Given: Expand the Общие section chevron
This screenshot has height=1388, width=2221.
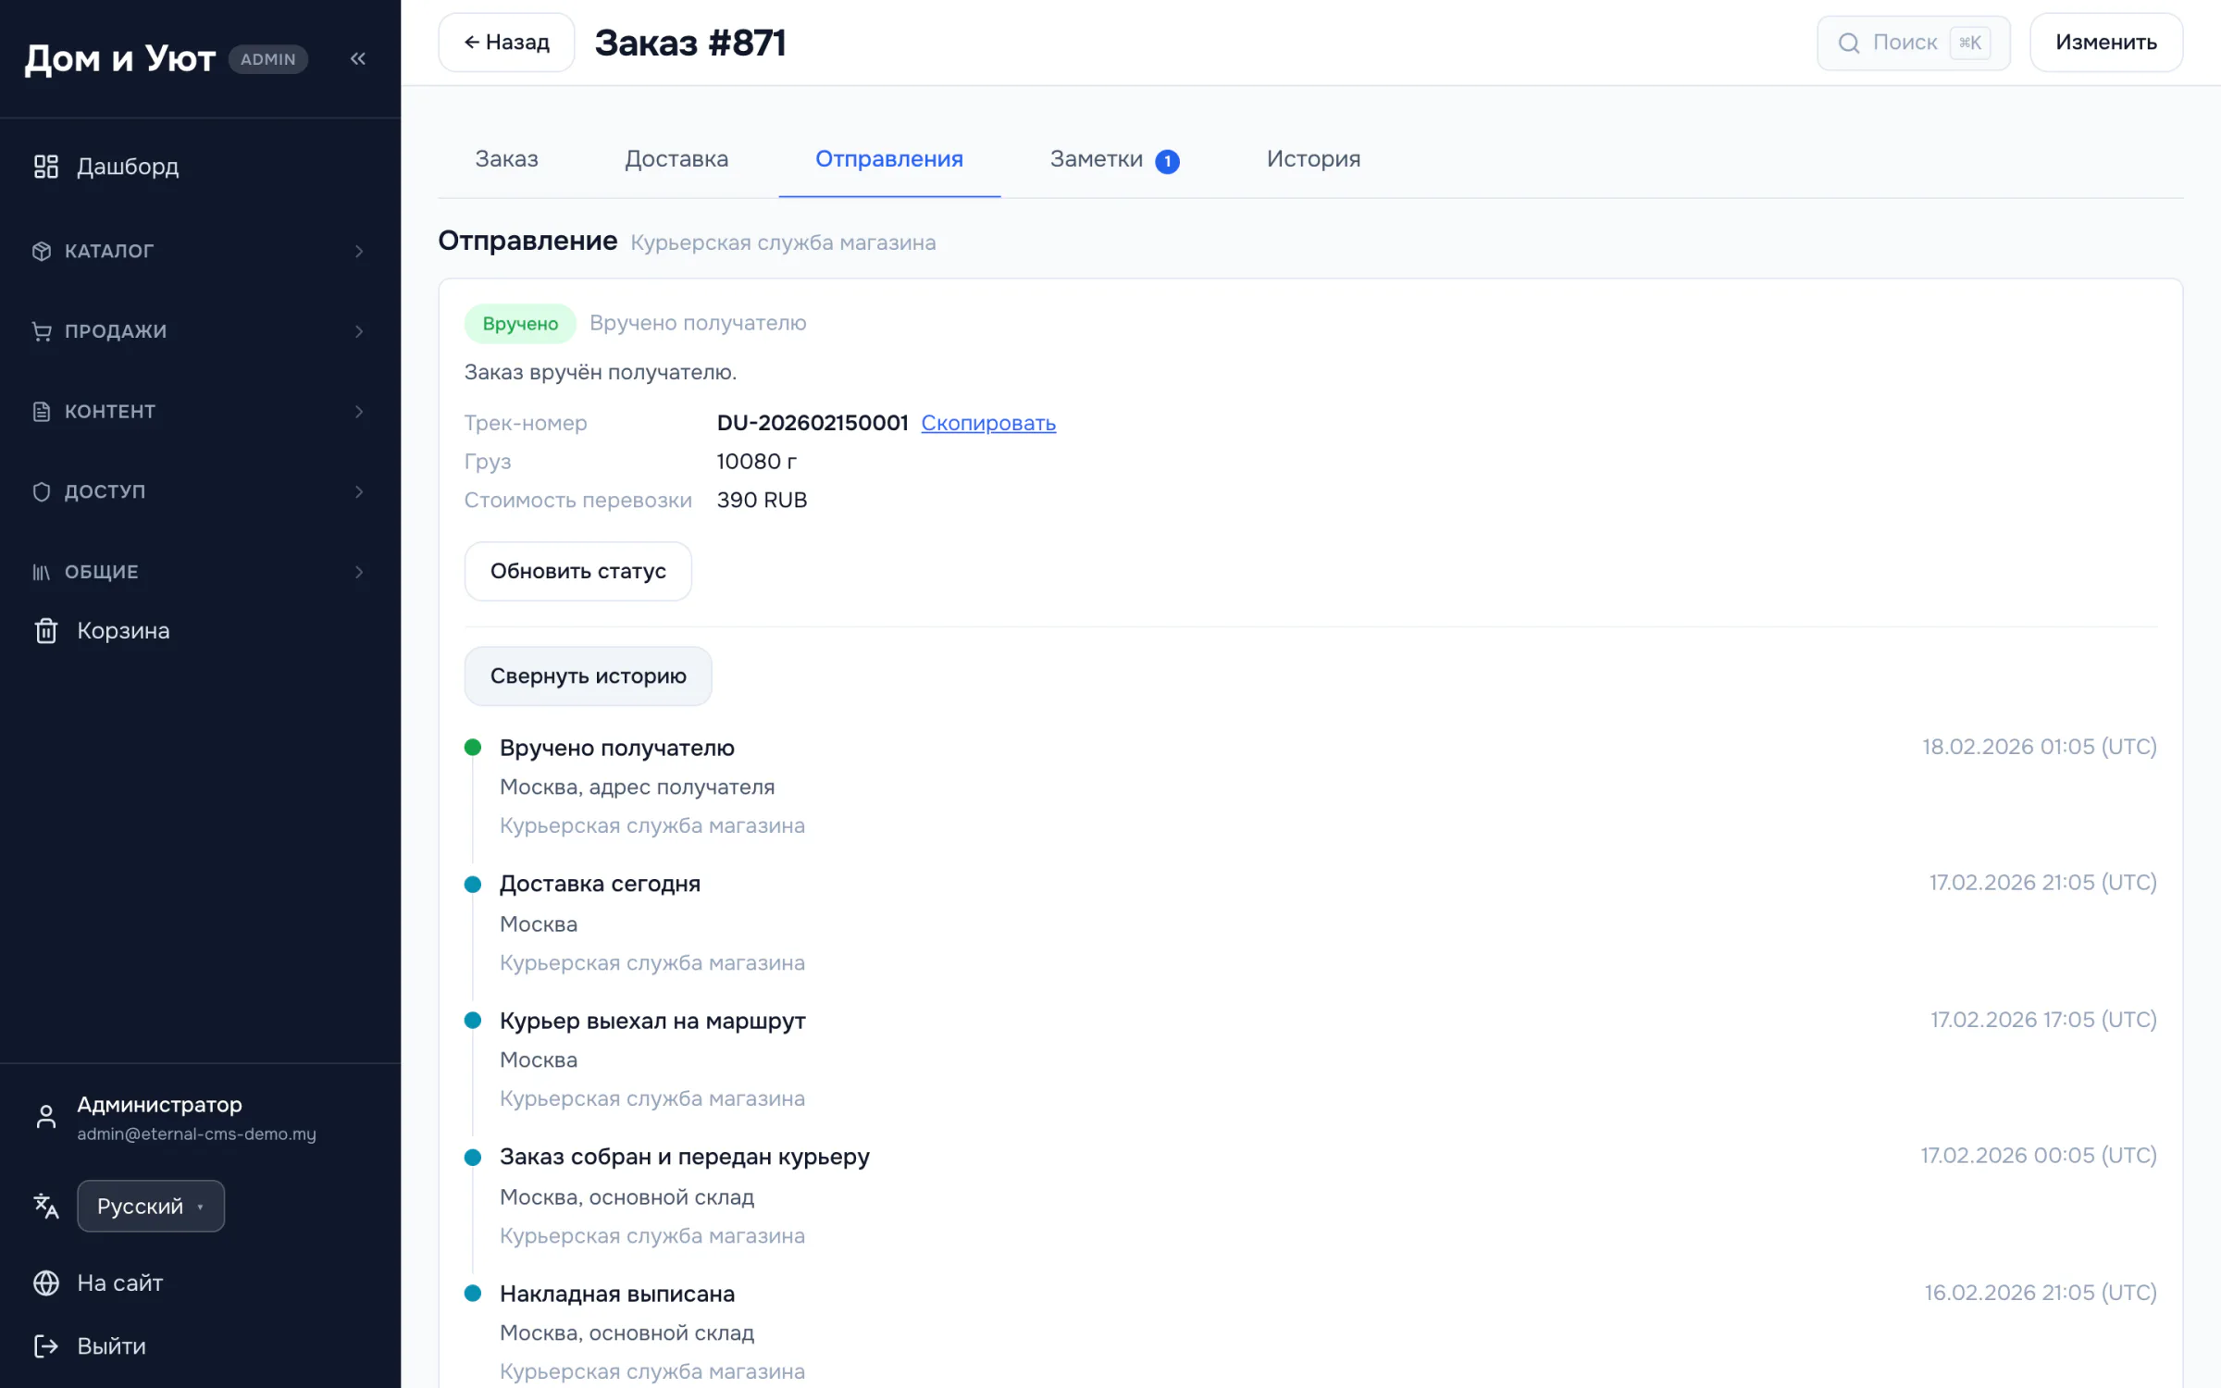Looking at the screenshot, I should 359,572.
